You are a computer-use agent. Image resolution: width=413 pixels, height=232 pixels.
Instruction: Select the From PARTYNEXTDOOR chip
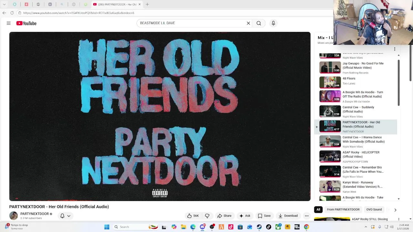point(343,209)
